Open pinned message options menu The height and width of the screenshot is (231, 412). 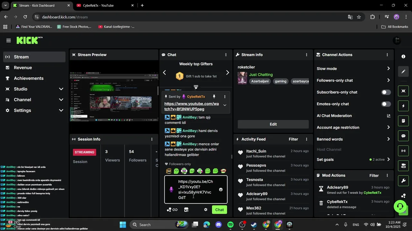[225, 97]
